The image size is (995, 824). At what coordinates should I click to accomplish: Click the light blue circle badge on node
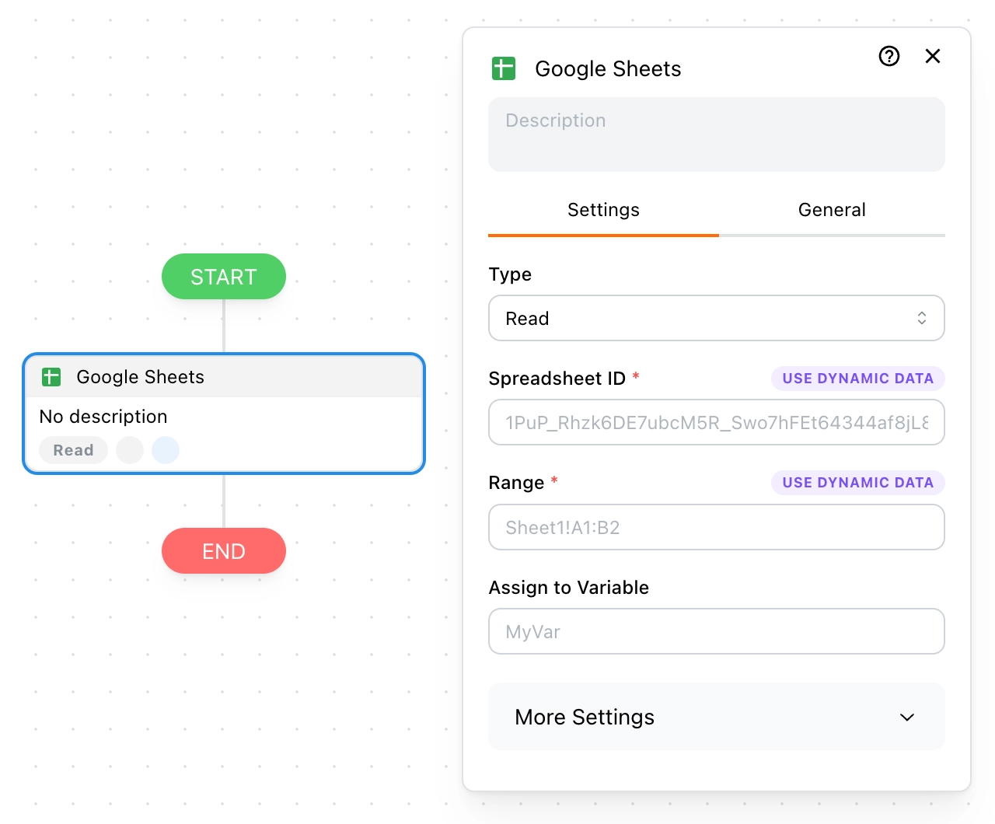(166, 450)
